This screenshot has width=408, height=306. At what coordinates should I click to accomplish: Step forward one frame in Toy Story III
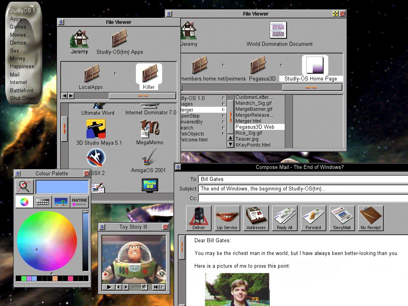(126, 287)
